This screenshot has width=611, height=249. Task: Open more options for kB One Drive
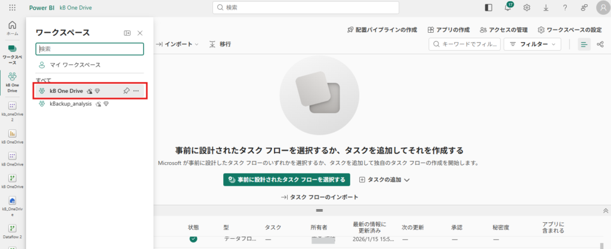[137, 91]
